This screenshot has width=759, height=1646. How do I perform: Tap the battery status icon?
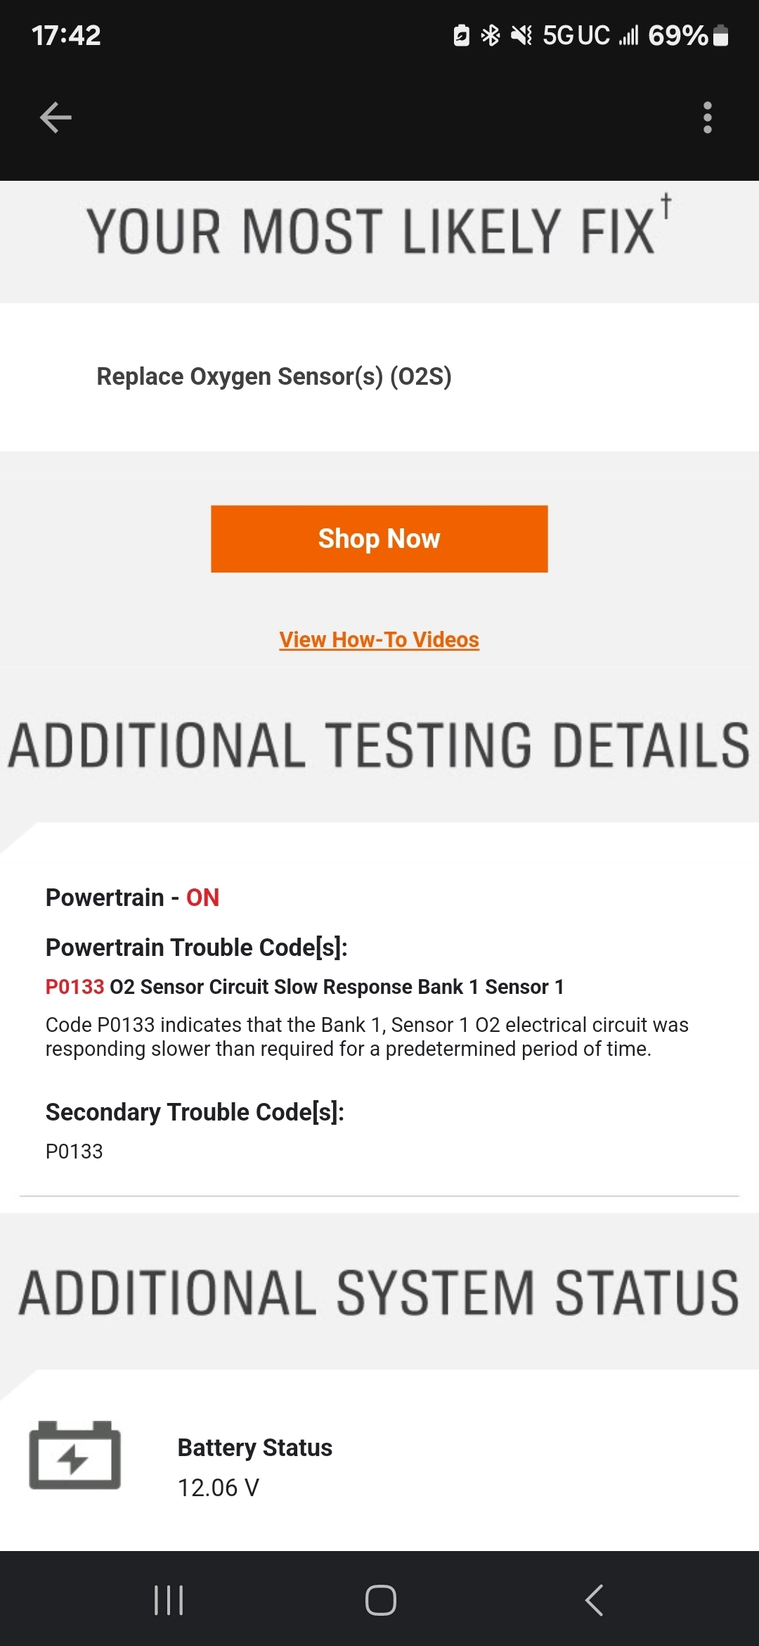point(74,1455)
